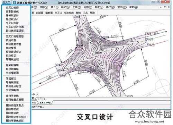Screen dimensions: 173x125
Task: Open 路边线标高调整 menu entry
Action: coord(15,31)
